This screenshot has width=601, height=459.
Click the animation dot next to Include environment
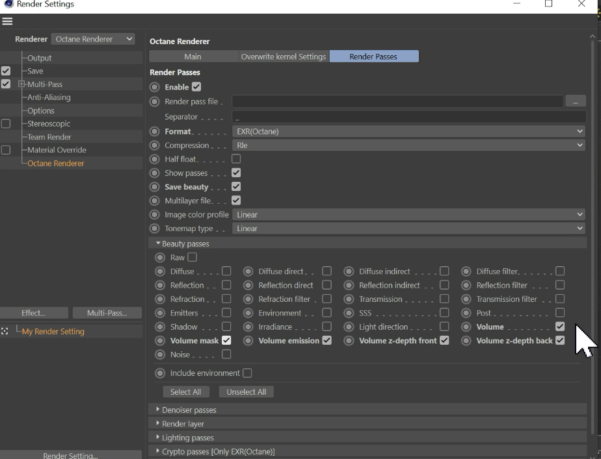[x=160, y=373]
